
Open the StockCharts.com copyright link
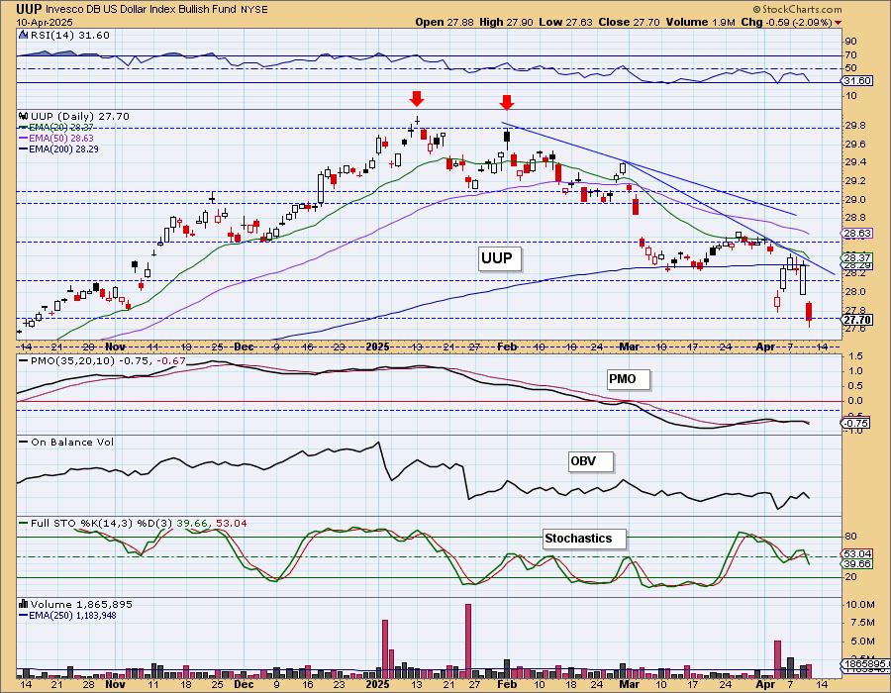tap(797, 9)
